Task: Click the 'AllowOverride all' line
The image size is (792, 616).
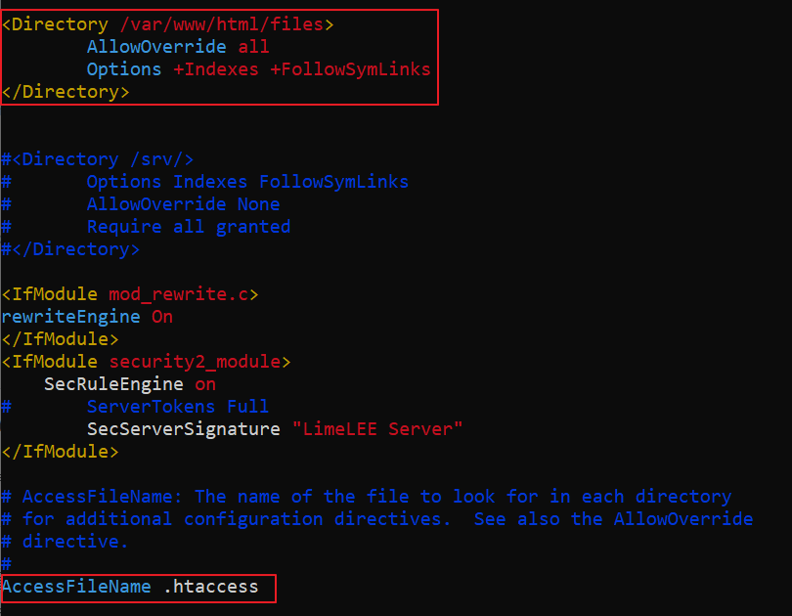Action: coord(178,47)
